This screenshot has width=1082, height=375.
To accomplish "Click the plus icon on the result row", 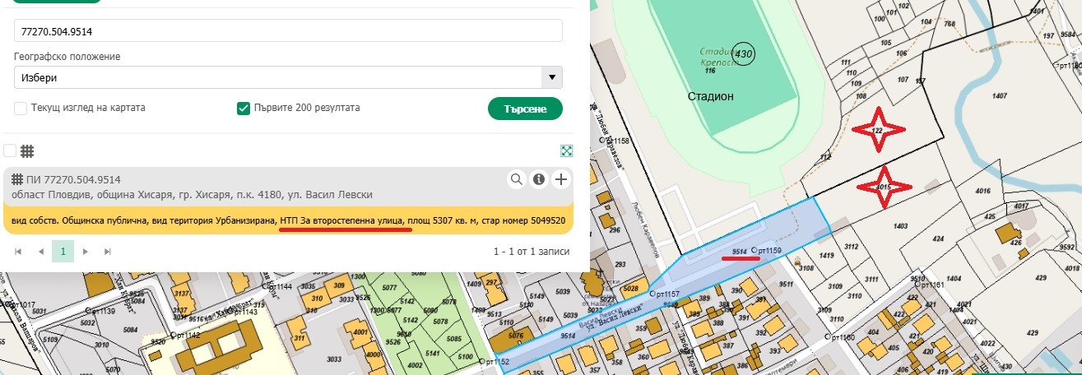I will pos(561,179).
